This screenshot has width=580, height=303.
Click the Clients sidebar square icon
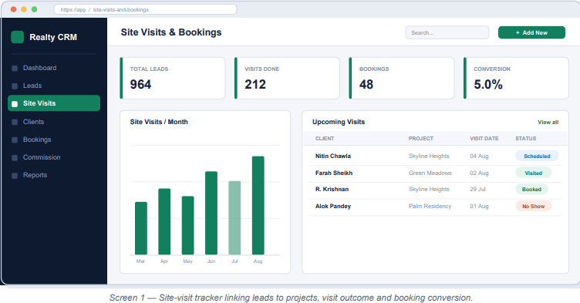tap(15, 122)
